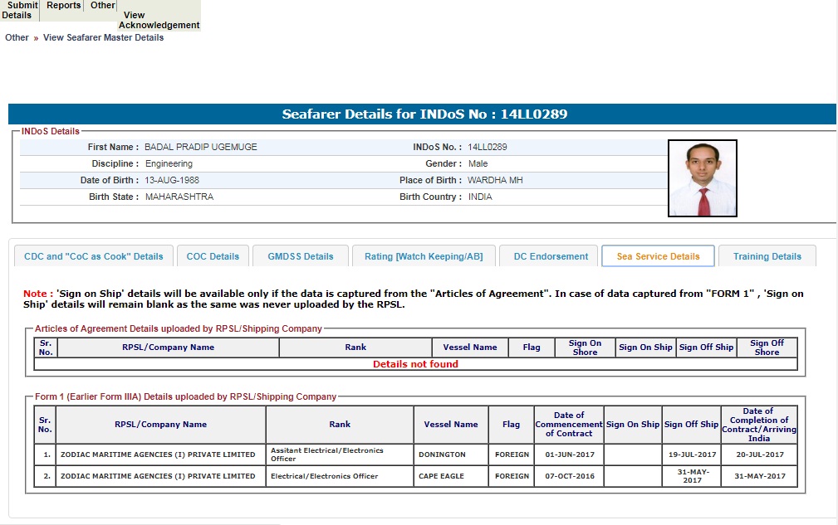Select View Acknowledgement menu item
This screenshot has height=525, width=838.
159,20
